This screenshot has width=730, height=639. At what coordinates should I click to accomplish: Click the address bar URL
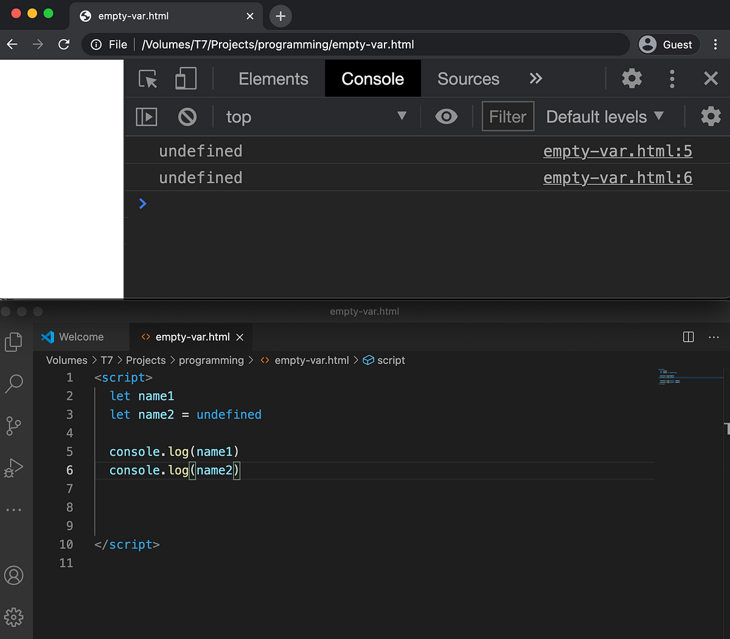[278, 44]
